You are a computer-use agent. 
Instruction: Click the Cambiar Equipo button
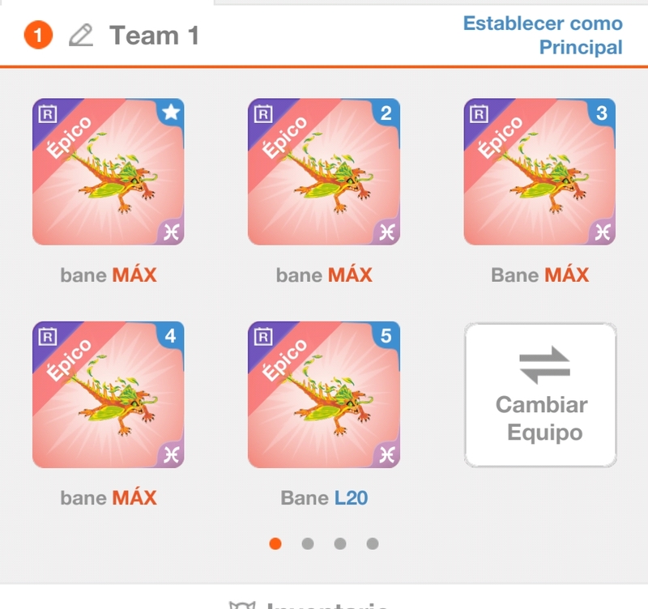click(540, 395)
